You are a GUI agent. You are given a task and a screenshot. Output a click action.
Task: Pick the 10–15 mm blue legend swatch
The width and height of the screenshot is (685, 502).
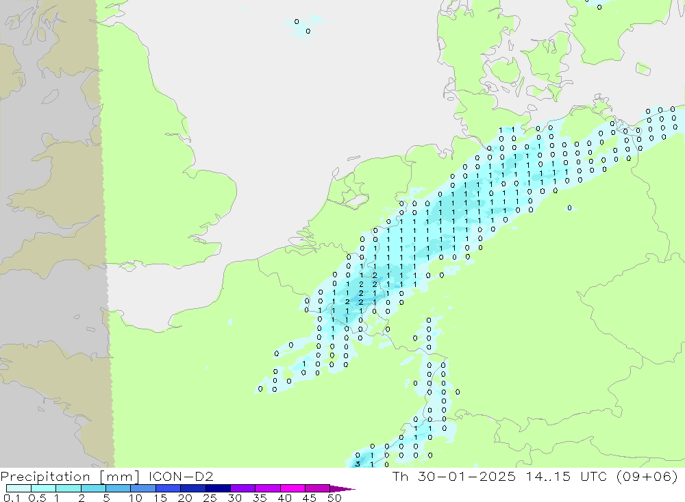pos(143,488)
